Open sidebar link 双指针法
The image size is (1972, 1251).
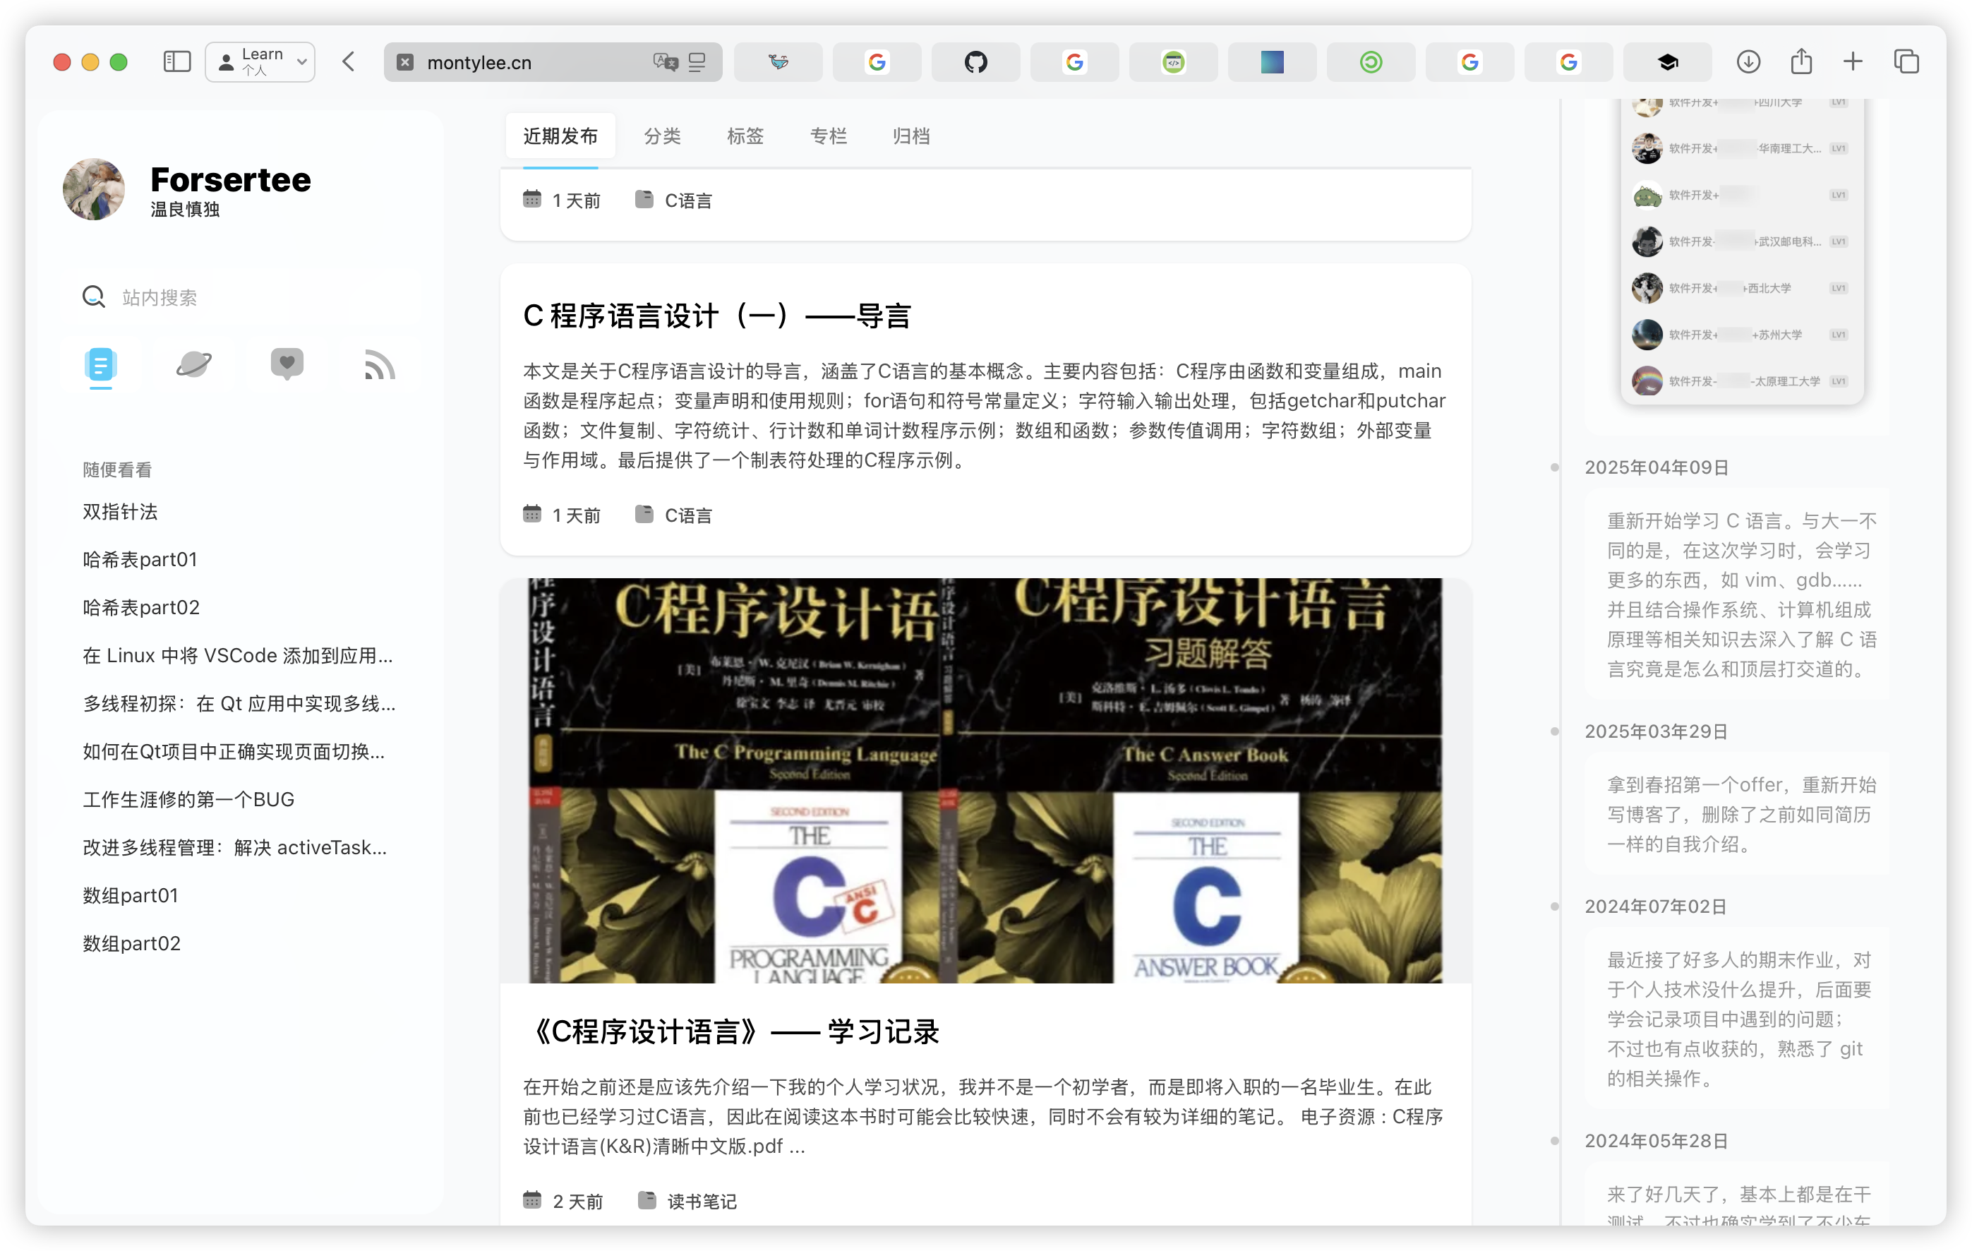tap(121, 512)
